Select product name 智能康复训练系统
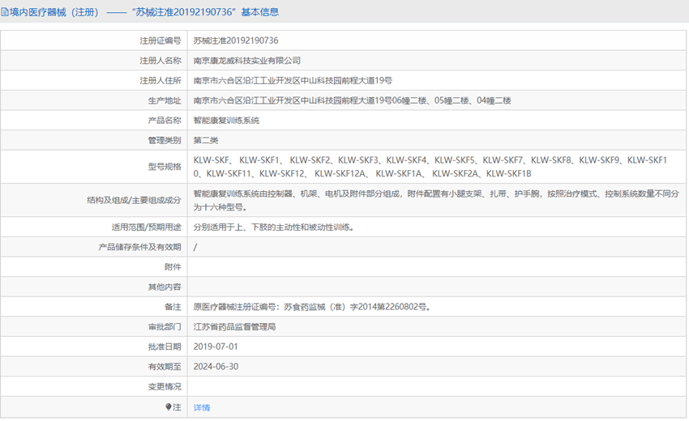This screenshot has height=421, width=689. pos(226,121)
